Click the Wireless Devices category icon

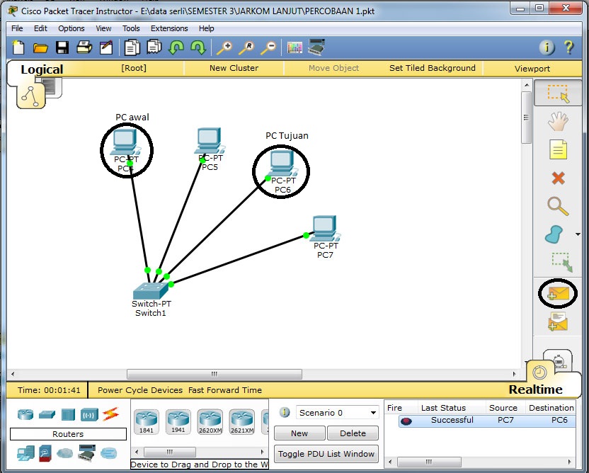[89, 415]
